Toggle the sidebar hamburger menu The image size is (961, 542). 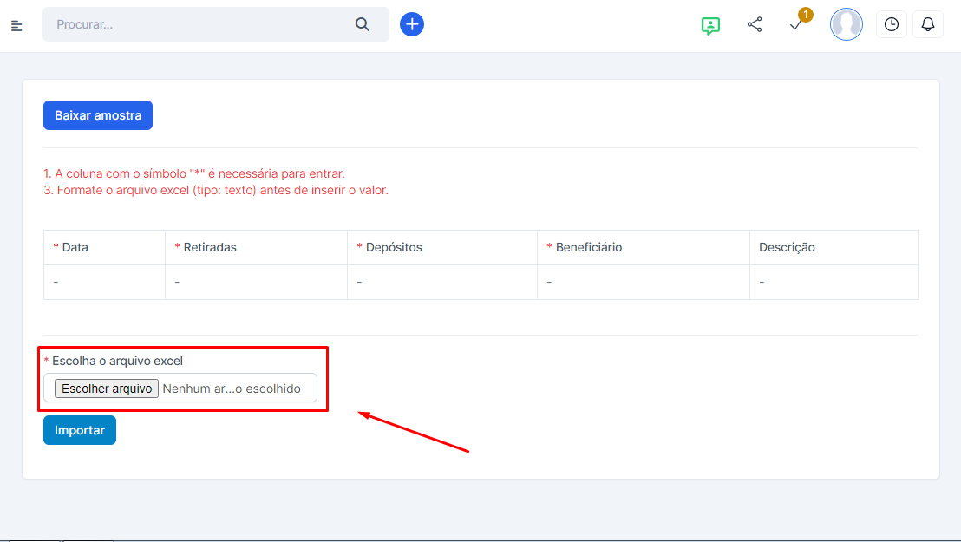[16, 26]
